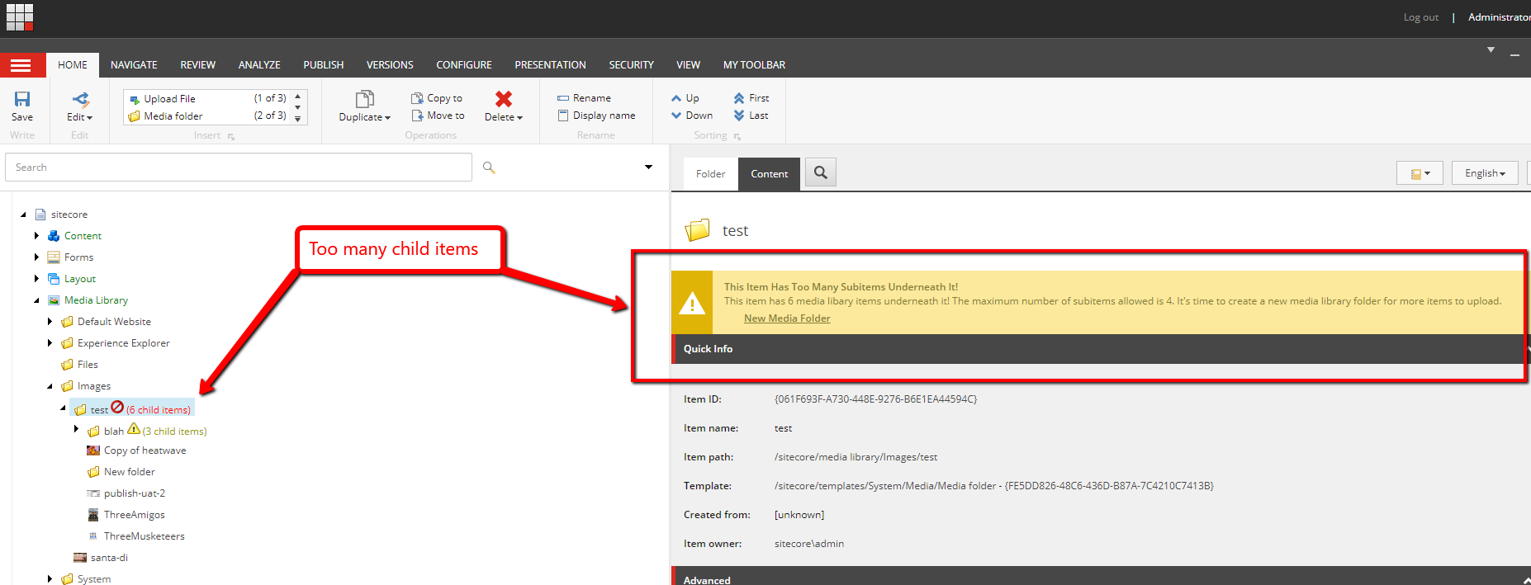The width and height of the screenshot is (1531, 585).
Task: Open the English language dropdown
Action: 1484,173
